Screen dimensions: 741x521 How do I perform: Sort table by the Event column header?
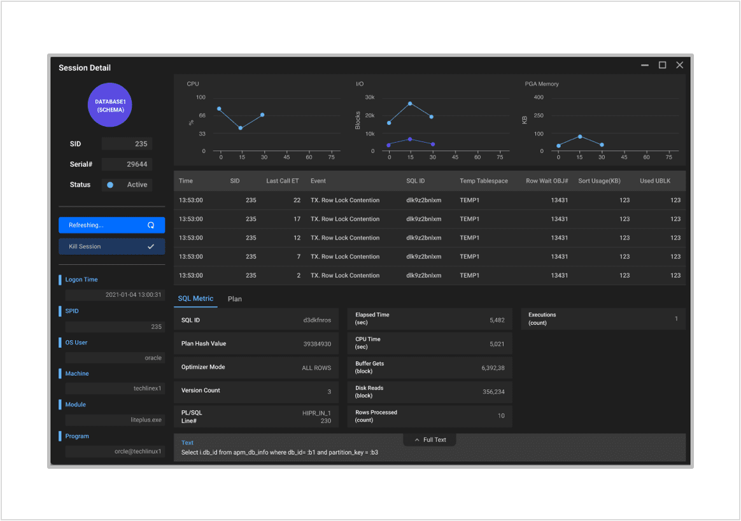tap(318, 181)
